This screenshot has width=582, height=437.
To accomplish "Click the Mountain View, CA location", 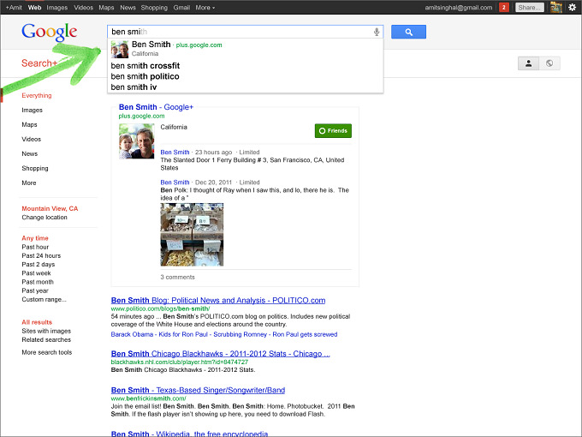I will click(x=50, y=208).
